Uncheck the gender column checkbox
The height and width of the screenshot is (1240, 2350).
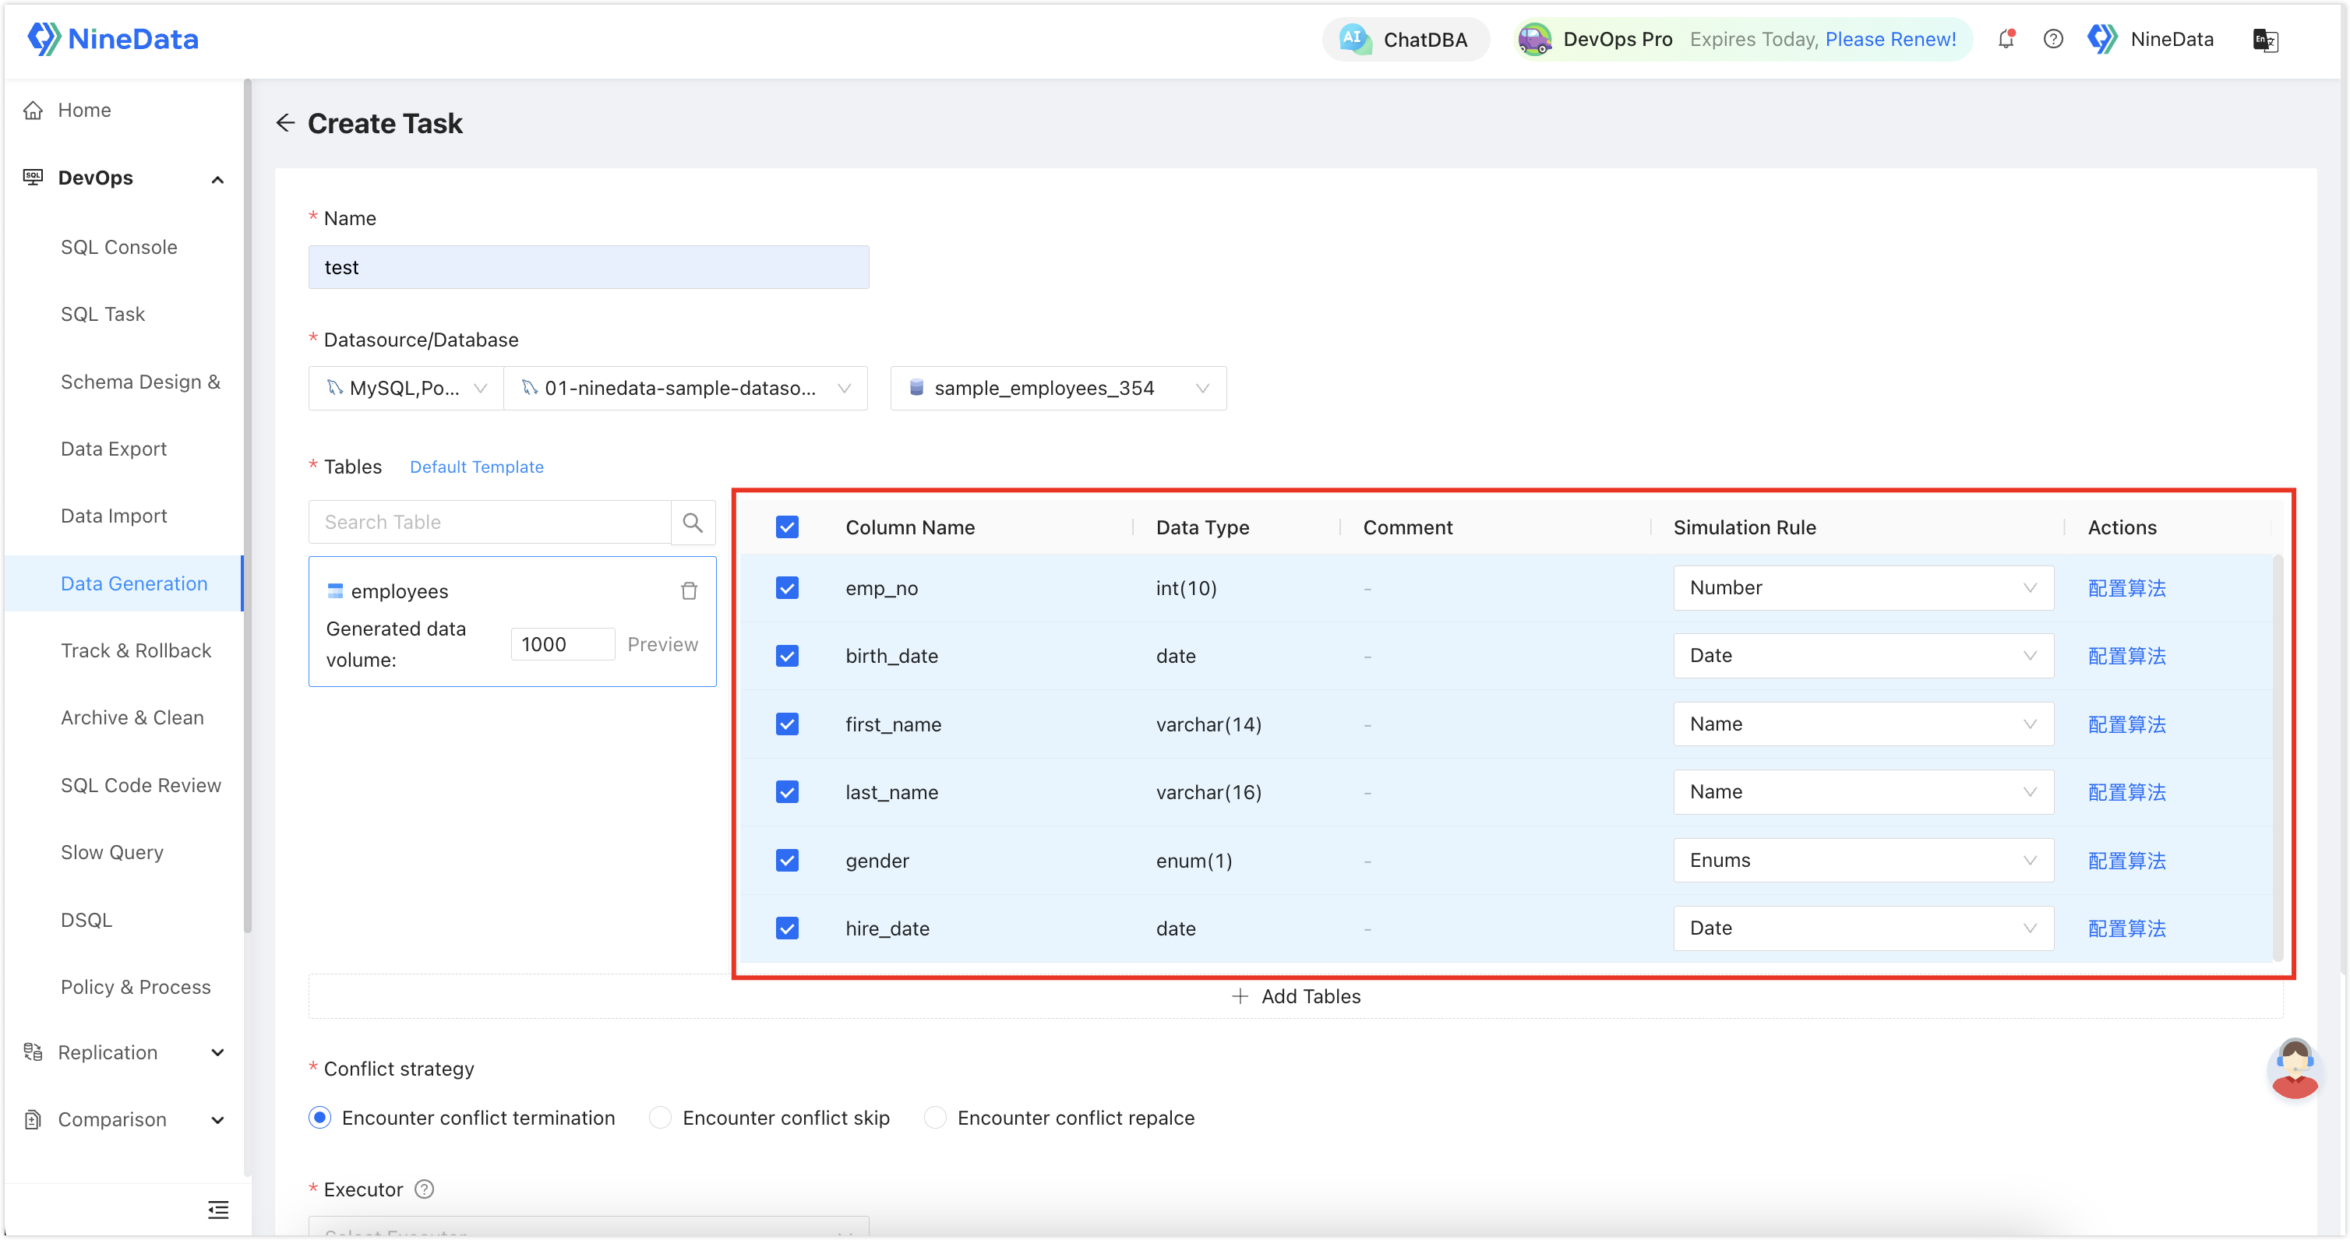point(787,860)
